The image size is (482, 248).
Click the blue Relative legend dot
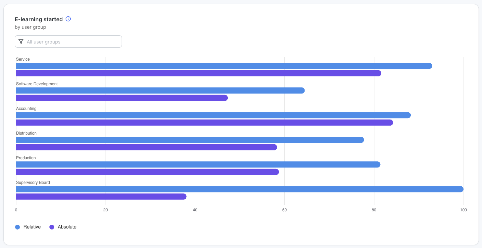click(x=17, y=227)
